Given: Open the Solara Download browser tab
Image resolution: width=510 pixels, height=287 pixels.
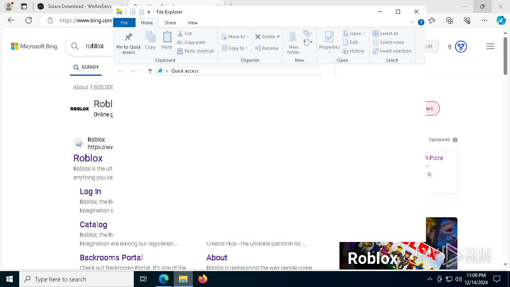Looking at the screenshot, I should click(x=74, y=6).
